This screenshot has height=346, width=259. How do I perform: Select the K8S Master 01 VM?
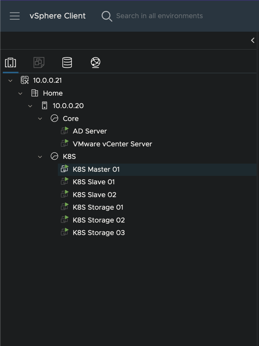(x=96, y=170)
